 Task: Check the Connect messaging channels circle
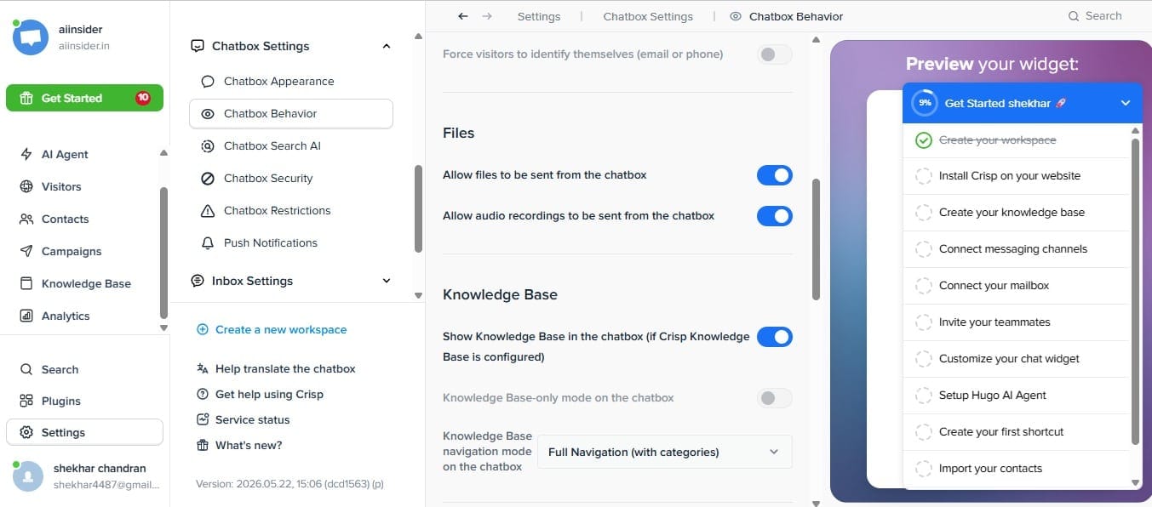(924, 249)
